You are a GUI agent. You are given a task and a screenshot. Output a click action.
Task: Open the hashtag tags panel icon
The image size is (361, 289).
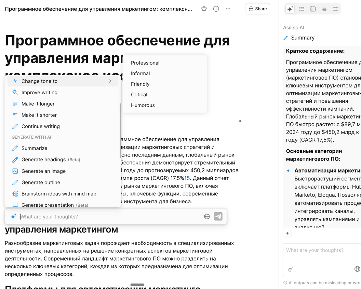point(335,9)
